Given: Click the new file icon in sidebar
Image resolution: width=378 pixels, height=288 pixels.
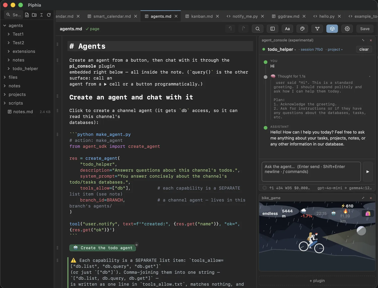Looking at the screenshot, I should click(x=27, y=15).
